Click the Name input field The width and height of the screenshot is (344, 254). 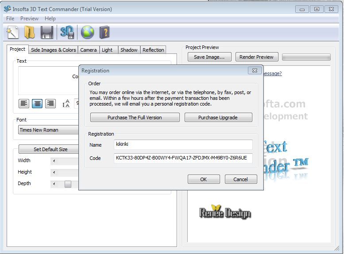coord(183,144)
